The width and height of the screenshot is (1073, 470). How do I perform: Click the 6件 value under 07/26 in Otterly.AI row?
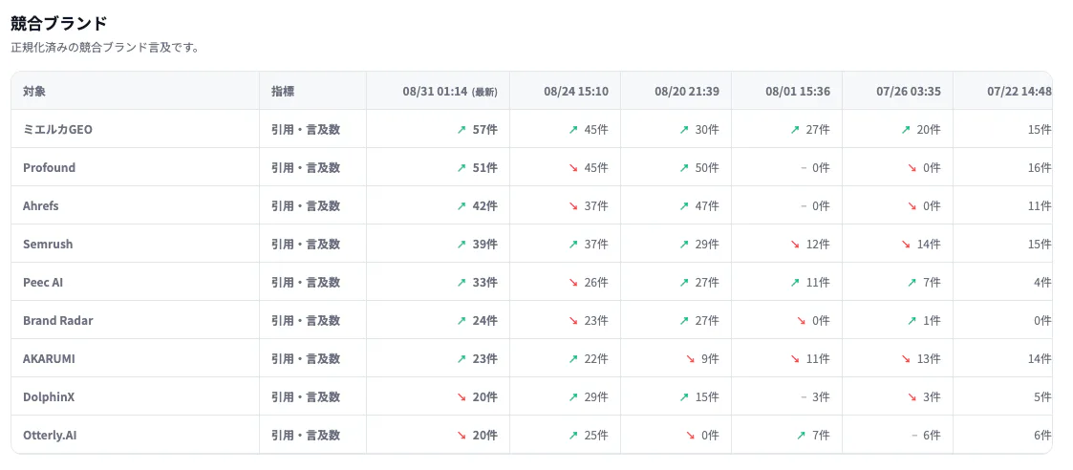[932, 435]
